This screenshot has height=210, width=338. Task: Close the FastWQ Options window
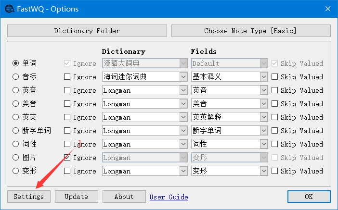(327, 9)
